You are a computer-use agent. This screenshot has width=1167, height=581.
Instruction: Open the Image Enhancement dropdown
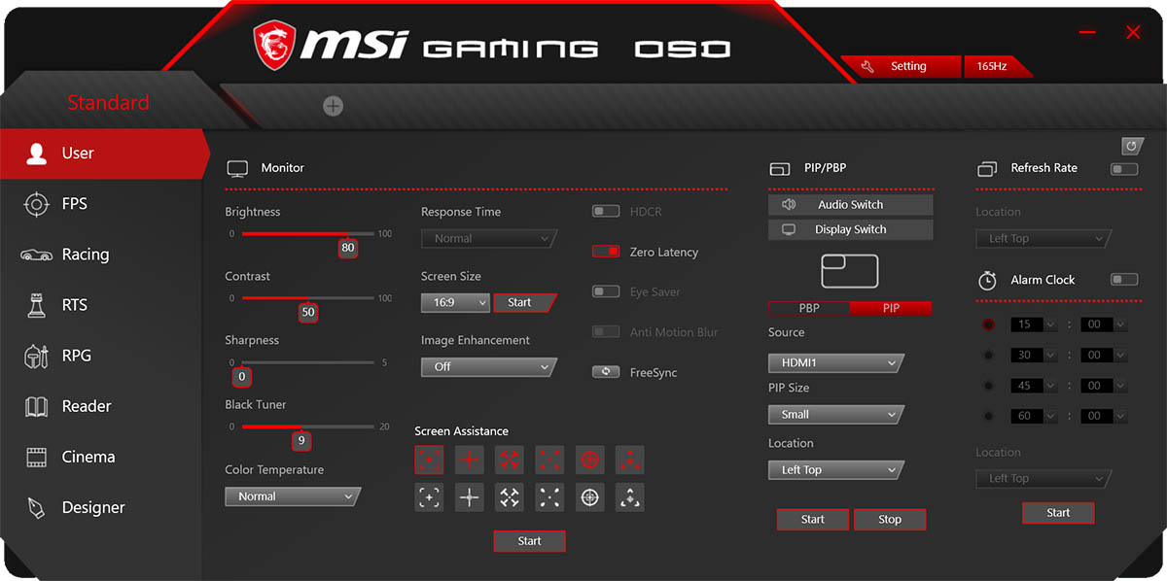click(488, 367)
